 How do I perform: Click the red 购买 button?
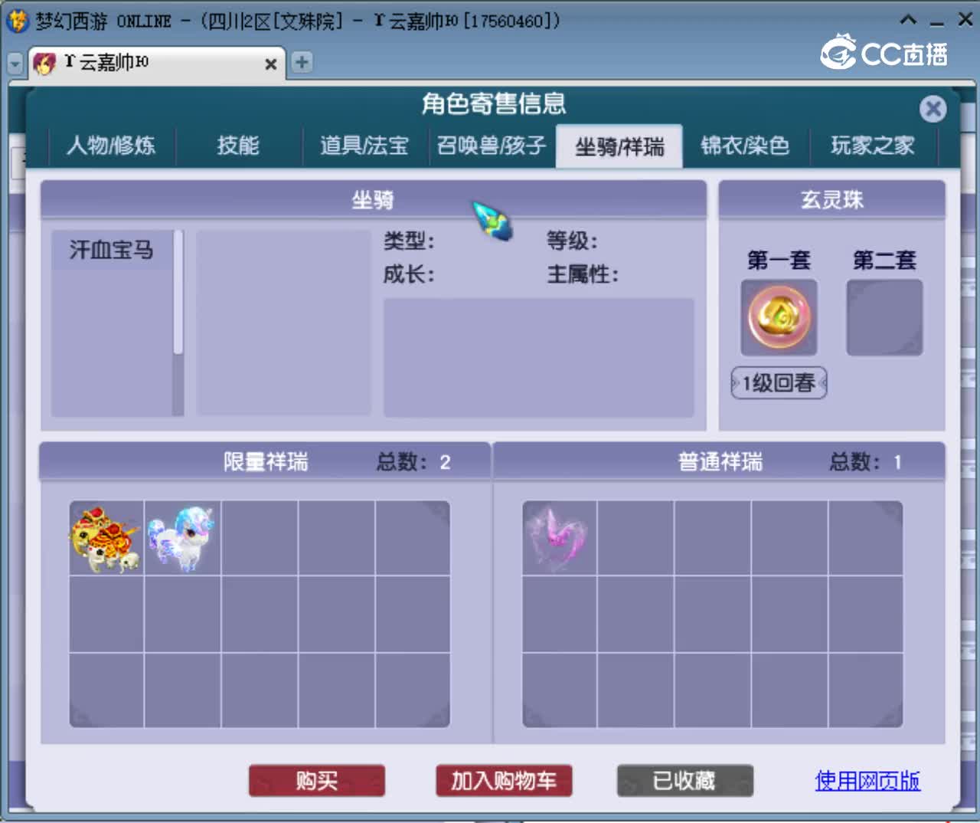coord(317,781)
